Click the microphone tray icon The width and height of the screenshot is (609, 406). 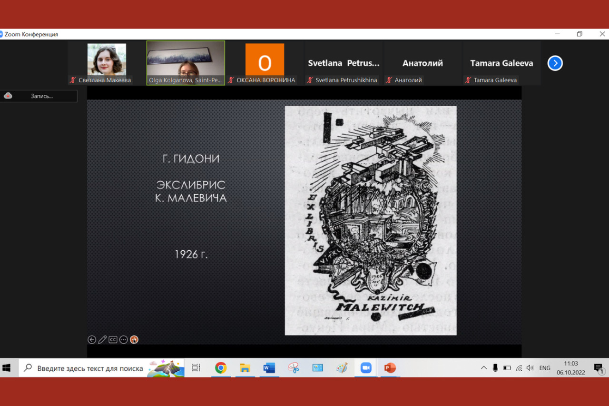click(495, 368)
